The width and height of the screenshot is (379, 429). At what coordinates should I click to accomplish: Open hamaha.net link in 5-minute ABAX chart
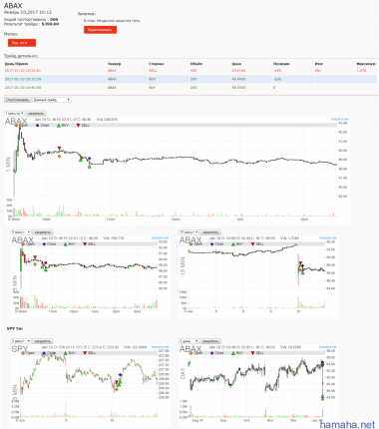(160, 238)
